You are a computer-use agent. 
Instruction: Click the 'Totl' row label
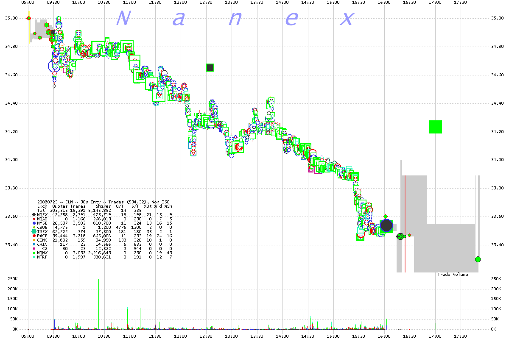tap(42, 211)
